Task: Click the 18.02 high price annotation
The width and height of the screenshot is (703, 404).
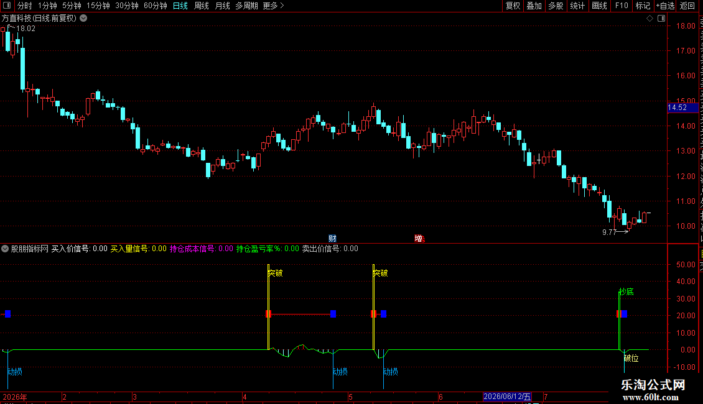Action: point(26,29)
